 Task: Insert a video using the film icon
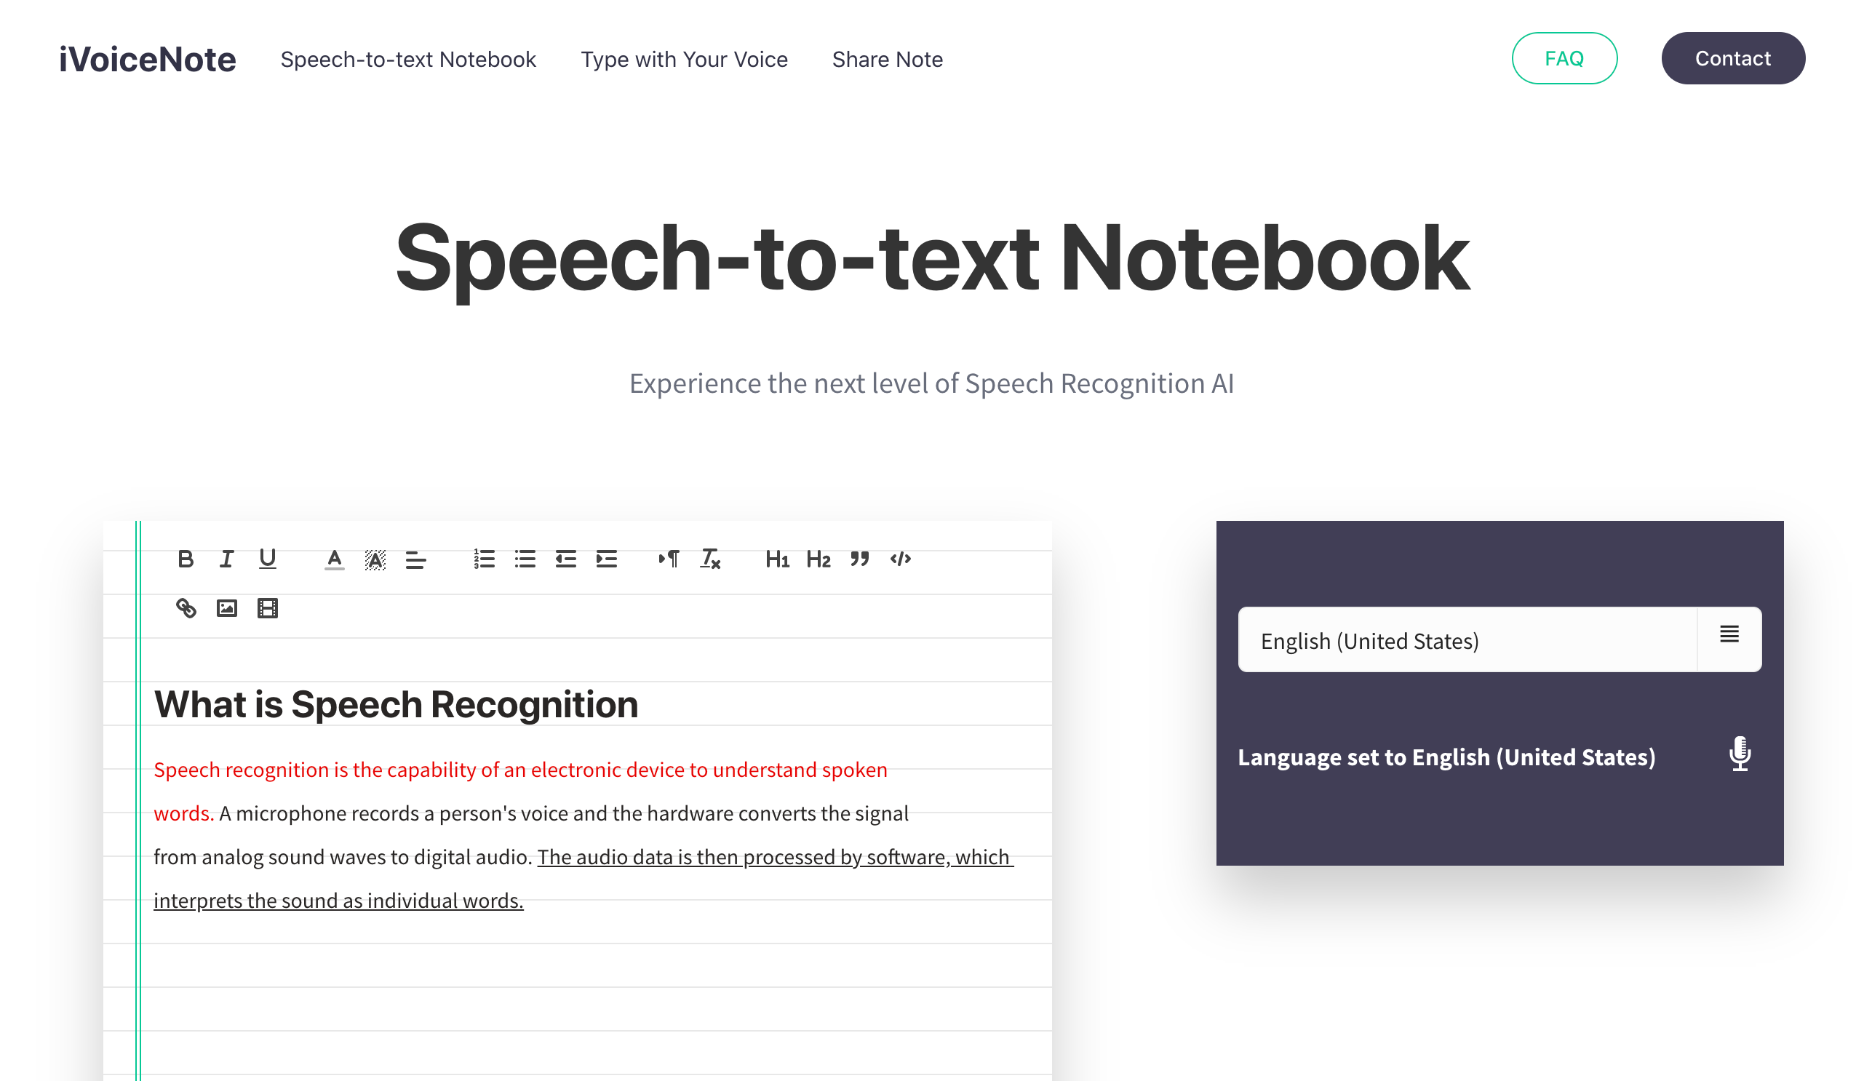[x=267, y=607]
